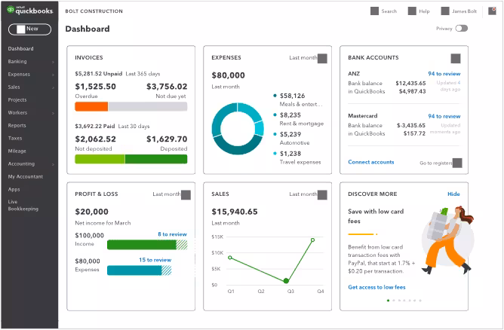504x330 pixels.
Task: Click $20,000 net income figure
Action: point(91,212)
